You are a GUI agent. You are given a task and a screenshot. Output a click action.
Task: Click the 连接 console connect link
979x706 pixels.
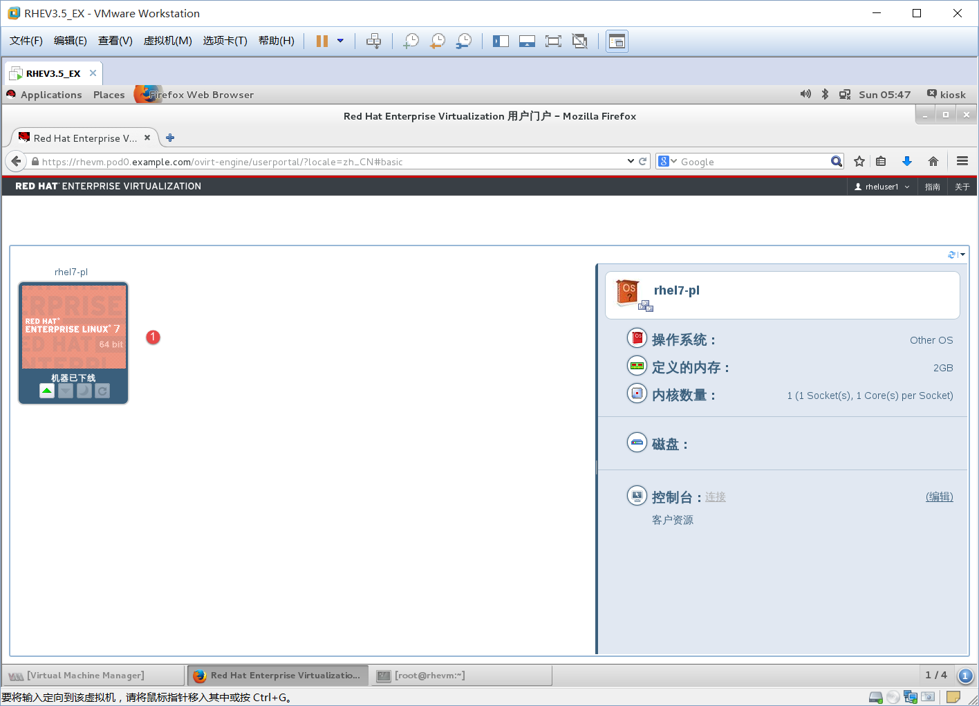(716, 496)
